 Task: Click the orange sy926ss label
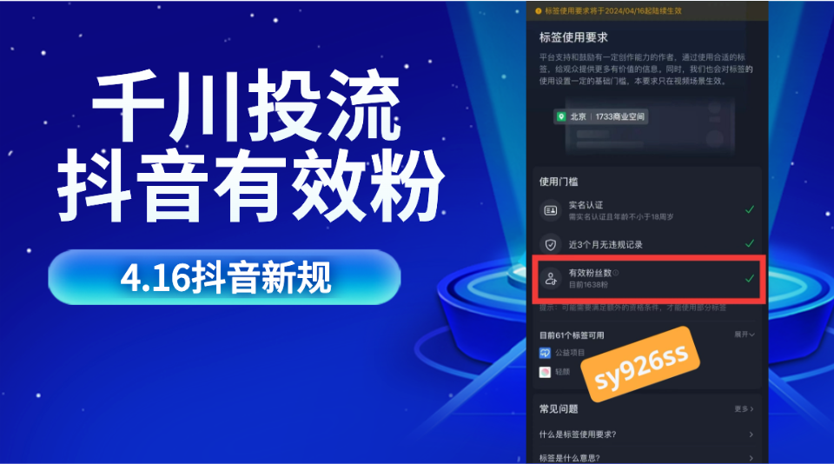click(x=640, y=364)
